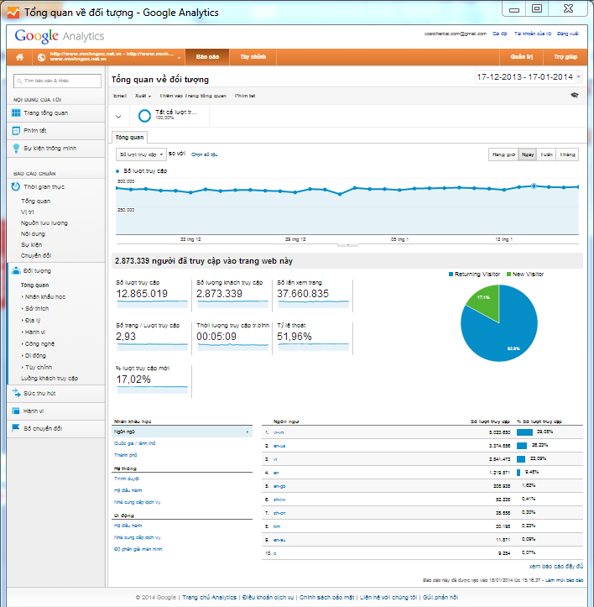594x607 pixels.
Task: Select the Tổng quan report tab
Action: pyautogui.click(x=130, y=138)
